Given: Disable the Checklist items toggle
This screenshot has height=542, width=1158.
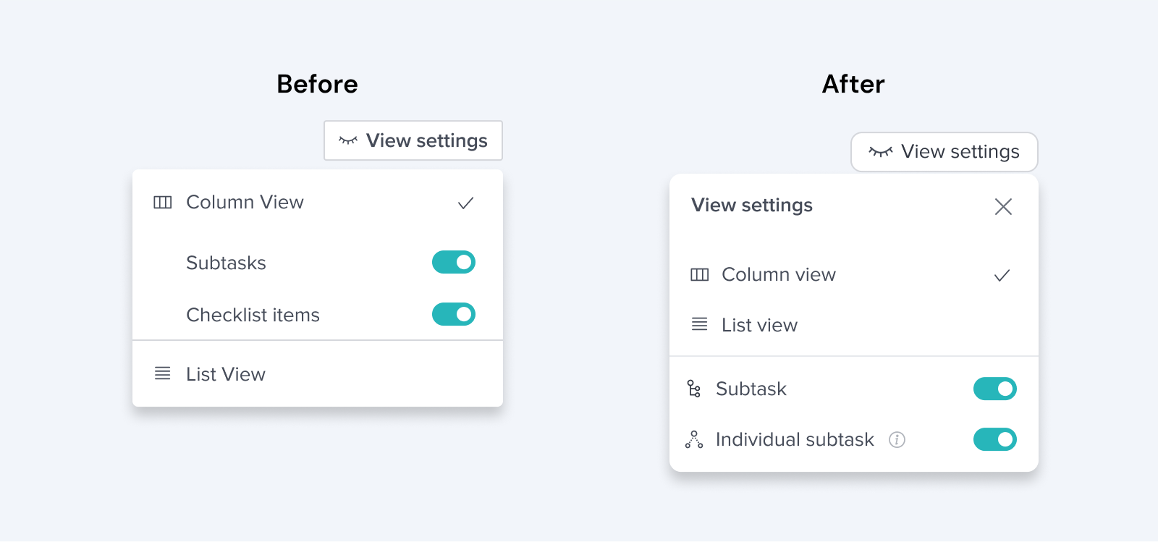Looking at the screenshot, I should tap(454, 314).
